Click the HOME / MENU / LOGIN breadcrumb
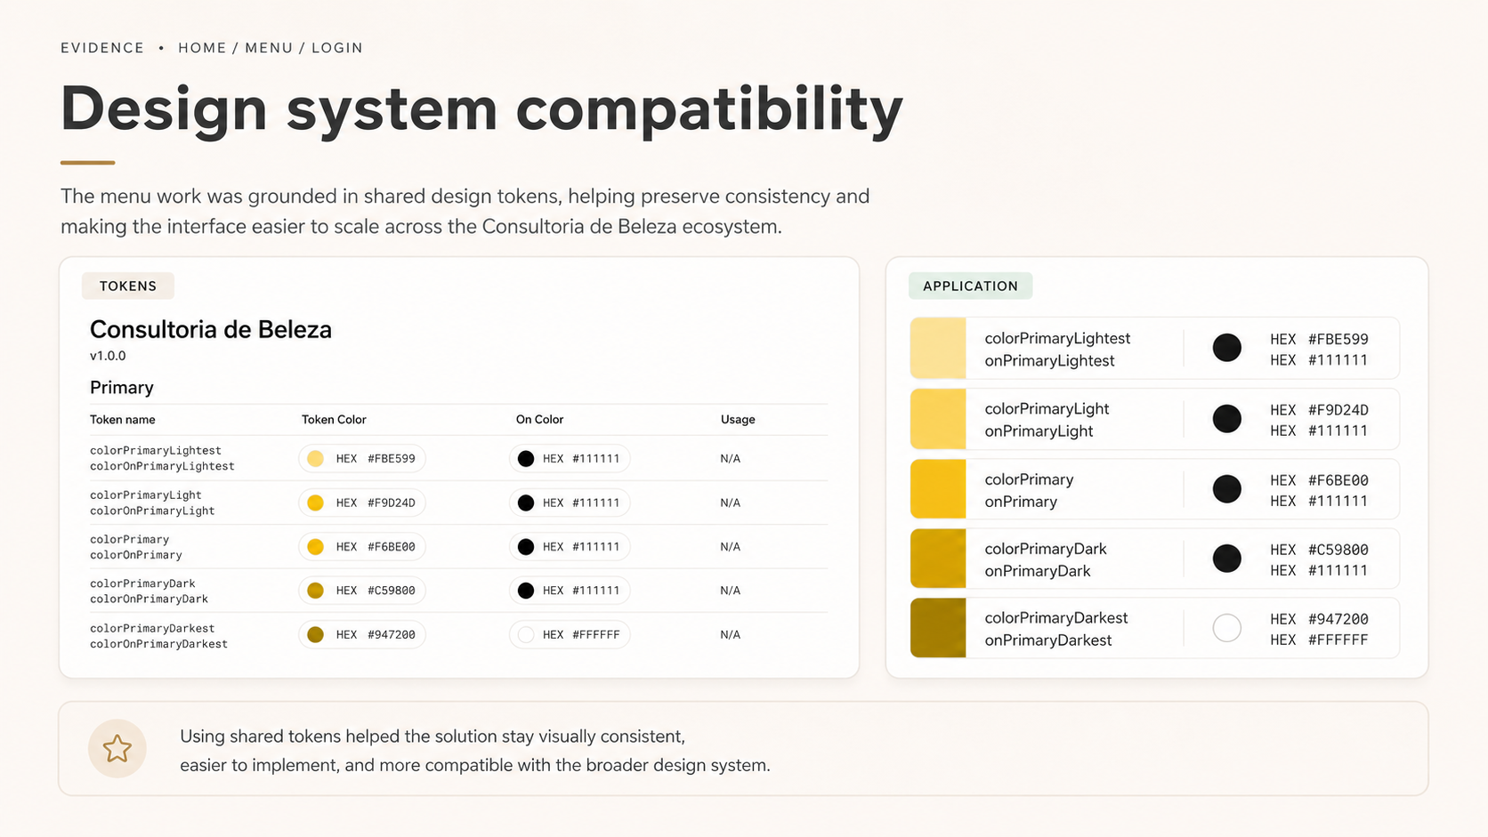1488x837 pixels. tap(271, 48)
